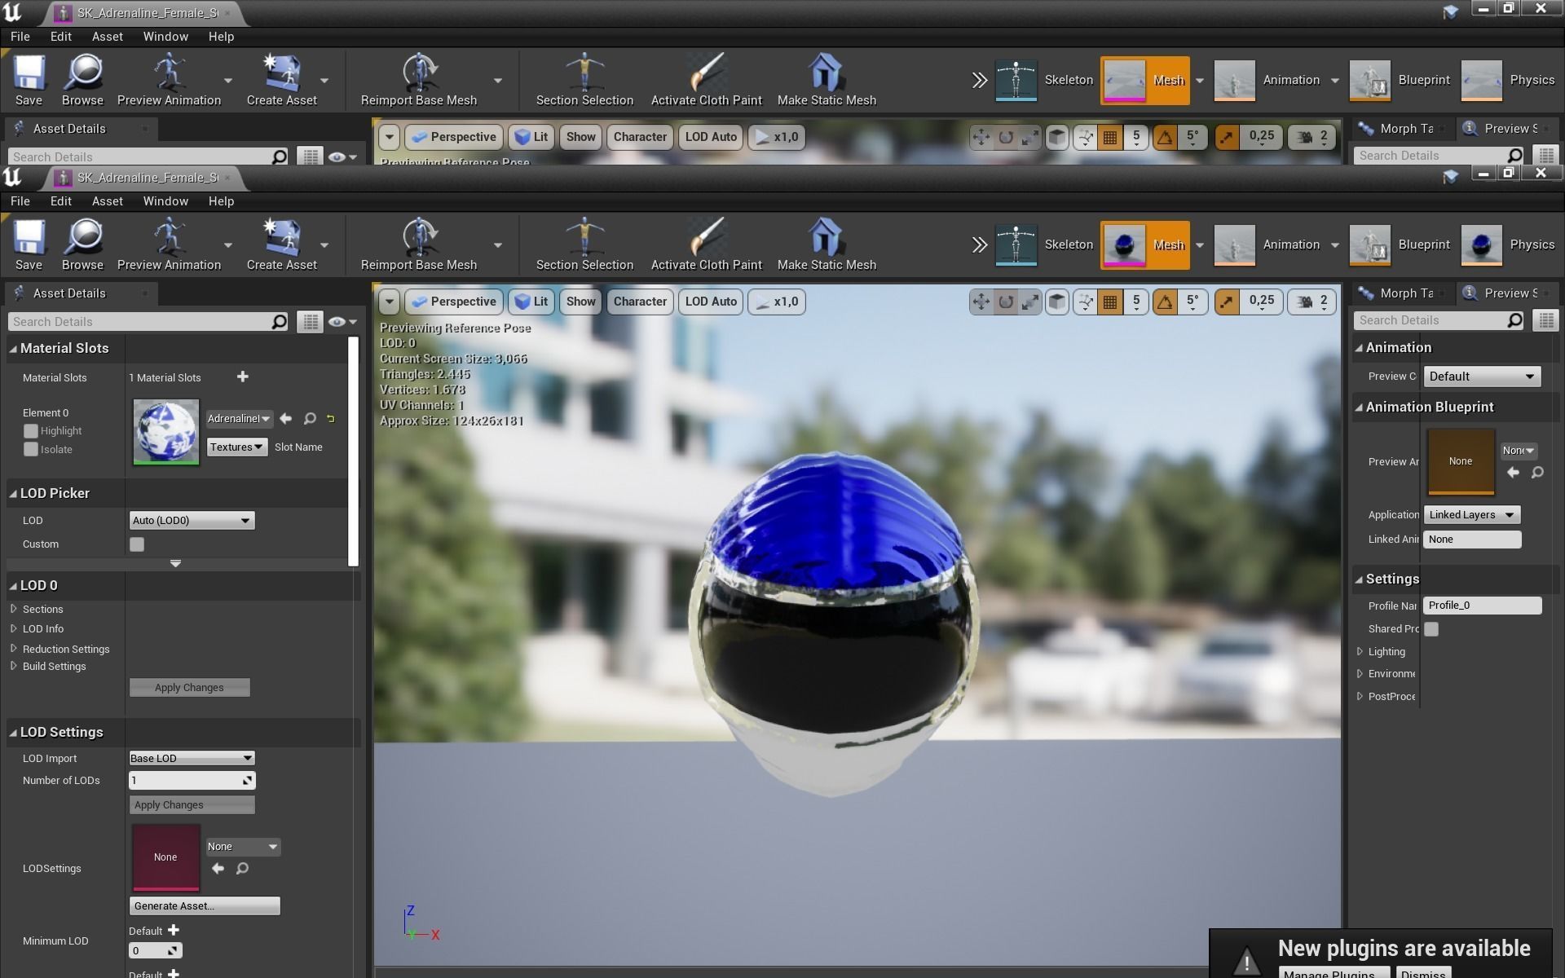The width and height of the screenshot is (1565, 978).
Task: Click the Generate Asset button
Action: point(204,906)
